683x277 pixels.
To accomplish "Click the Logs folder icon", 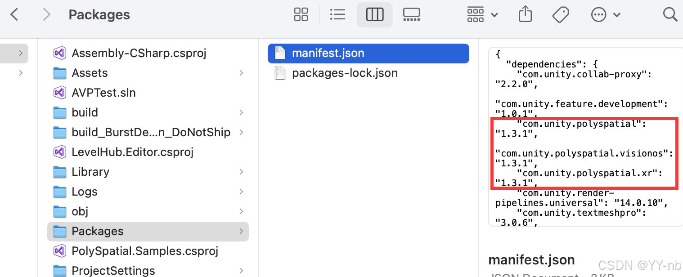I will (x=60, y=192).
